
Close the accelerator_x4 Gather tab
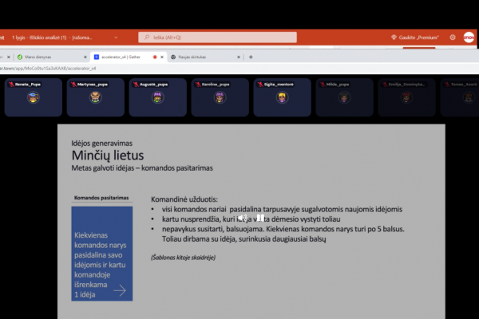162,57
